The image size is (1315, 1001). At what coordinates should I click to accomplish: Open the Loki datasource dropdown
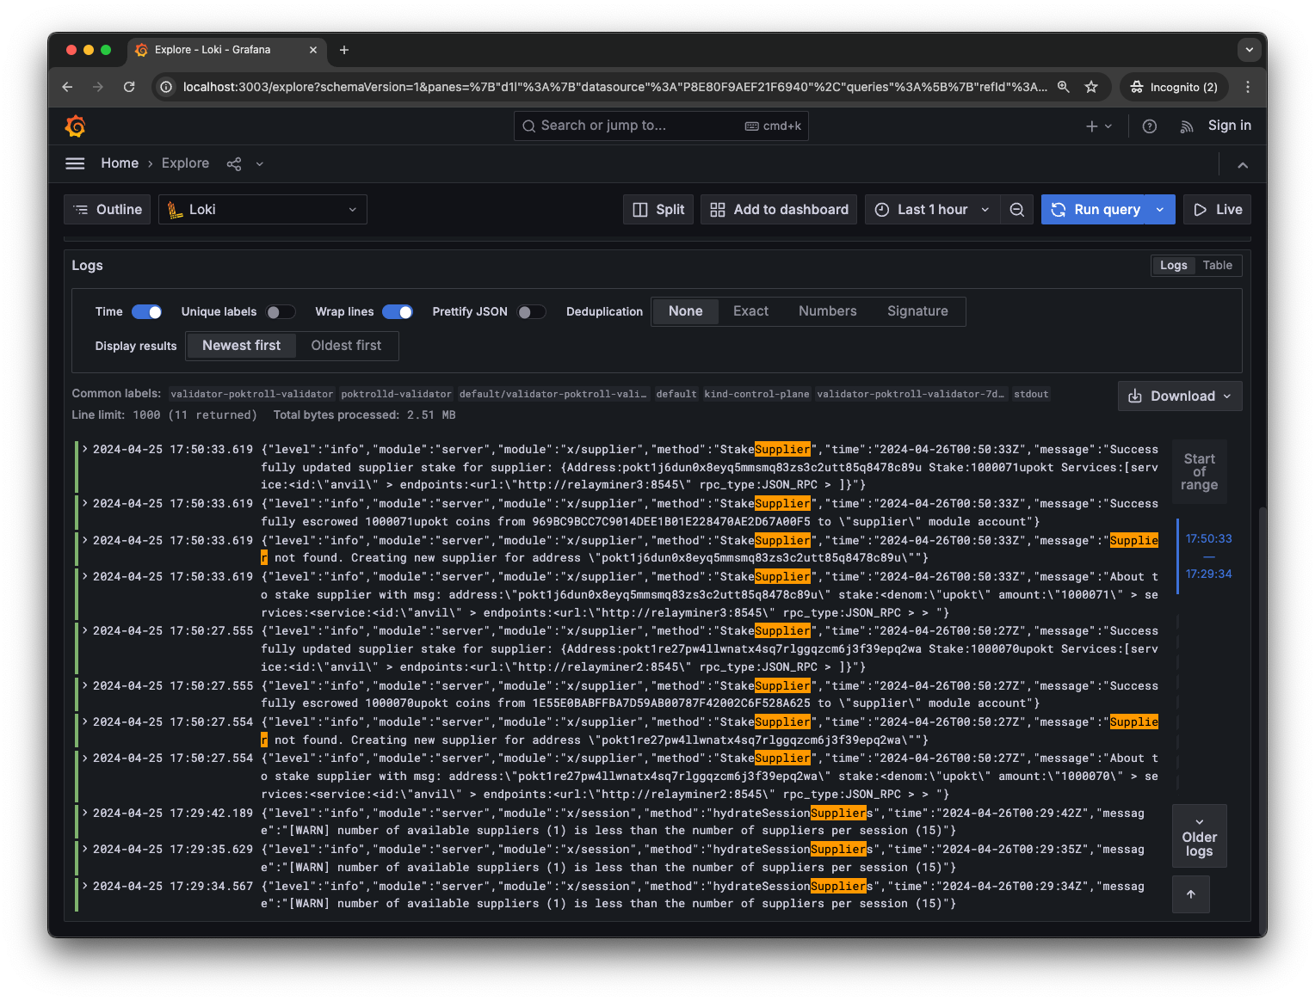point(262,210)
